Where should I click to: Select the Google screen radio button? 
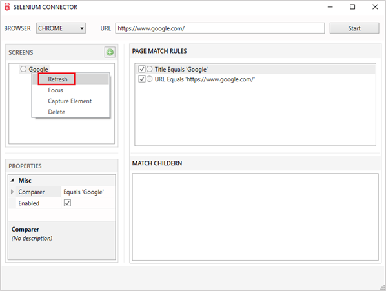[23, 69]
